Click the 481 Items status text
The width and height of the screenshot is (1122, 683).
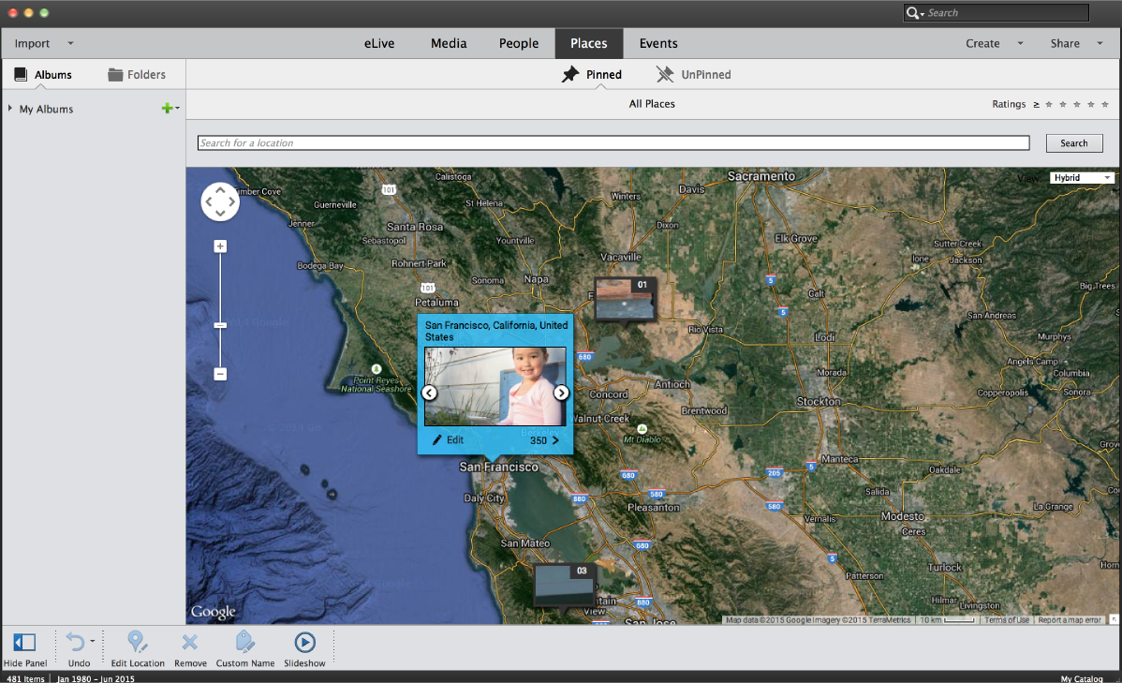pos(26,678)
